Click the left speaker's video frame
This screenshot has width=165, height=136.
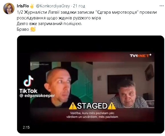coord(62,85)
